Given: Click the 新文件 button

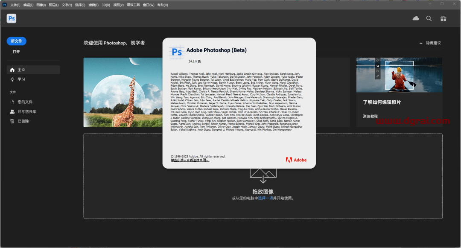Looking at the screenshot, I should [17, 41].
